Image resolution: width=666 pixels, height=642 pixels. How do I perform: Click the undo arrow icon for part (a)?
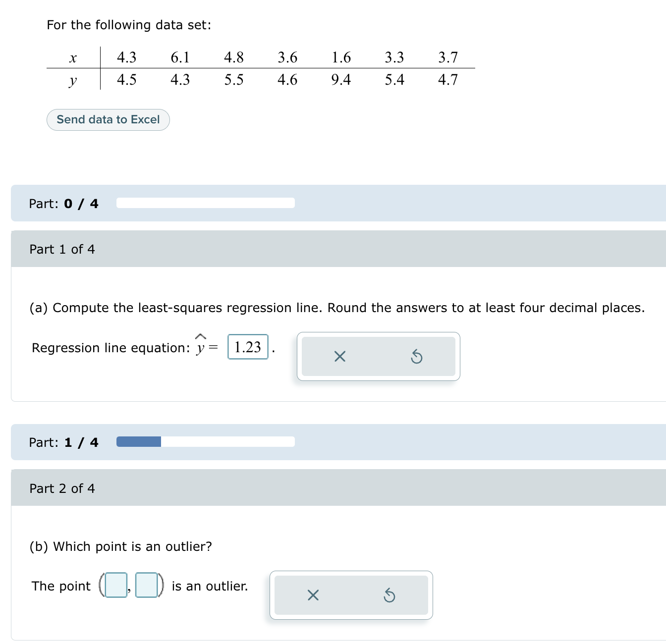click(x=417, y=356)
